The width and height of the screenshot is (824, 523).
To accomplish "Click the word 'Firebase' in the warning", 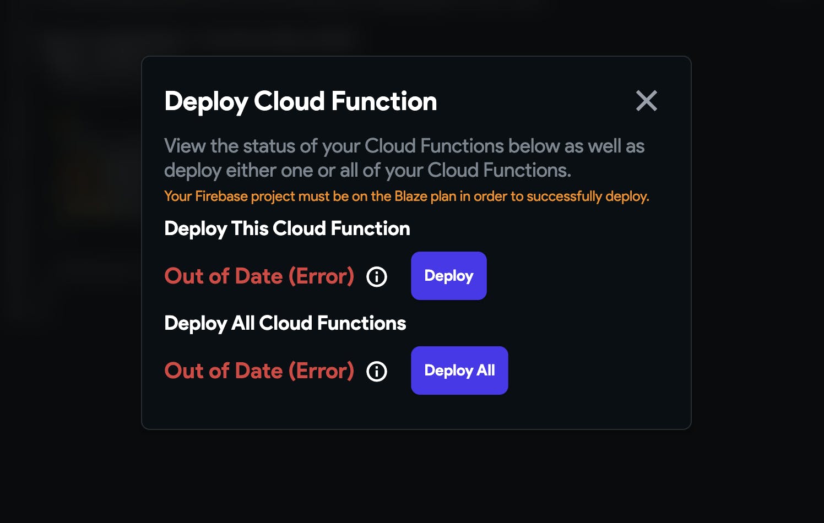I will 221,197.
